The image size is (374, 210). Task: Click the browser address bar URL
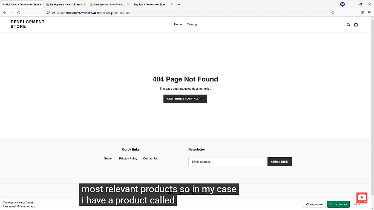(94, 13)
